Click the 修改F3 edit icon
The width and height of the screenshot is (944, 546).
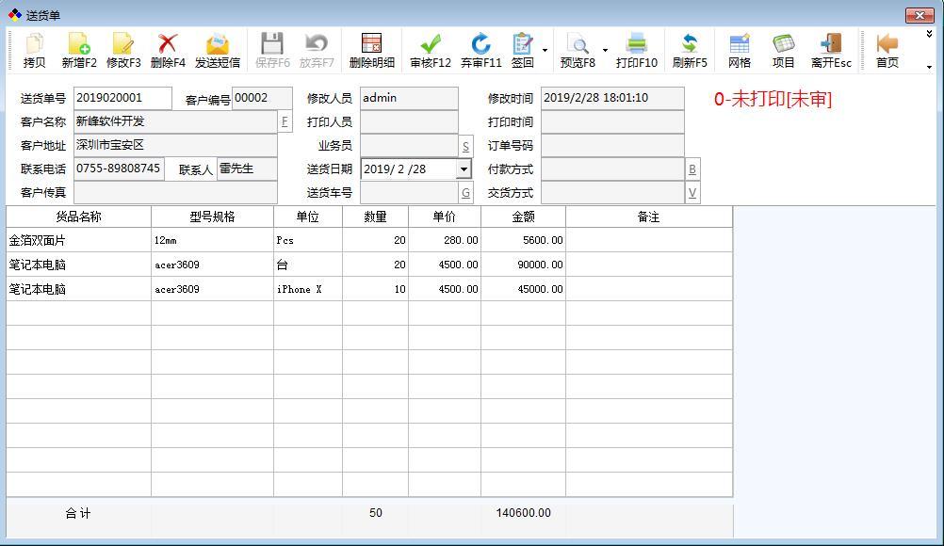click(123, 51)
